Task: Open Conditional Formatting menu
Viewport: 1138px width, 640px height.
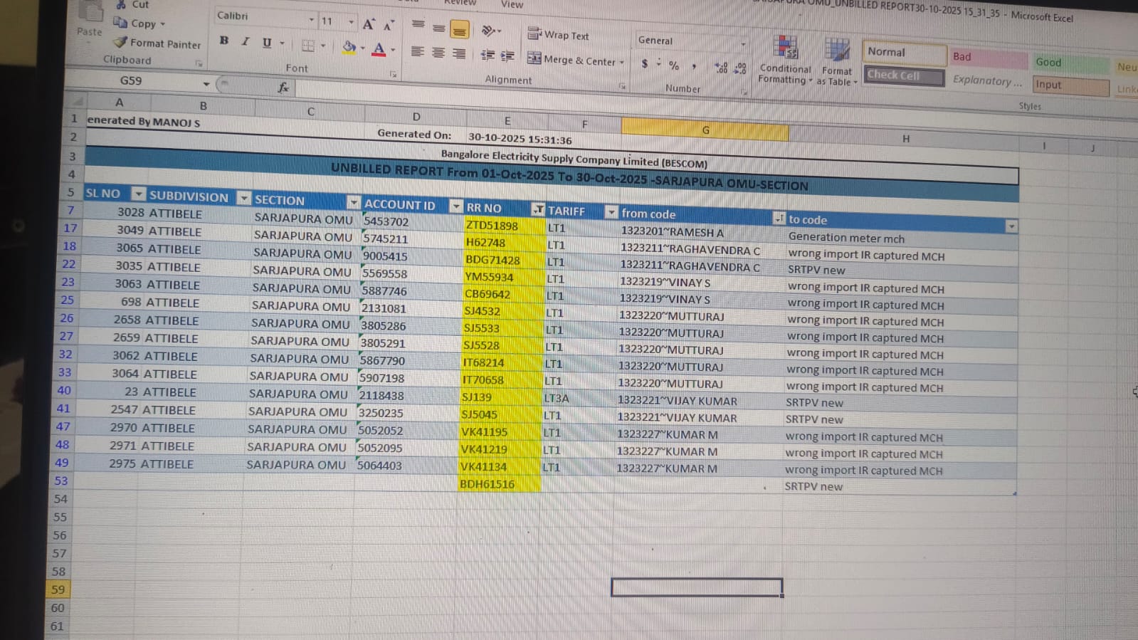Action: [x=785, y=61]
